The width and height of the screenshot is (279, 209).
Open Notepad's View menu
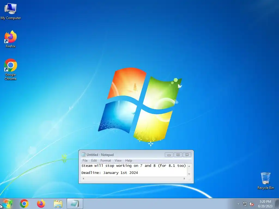click(118, 161)
